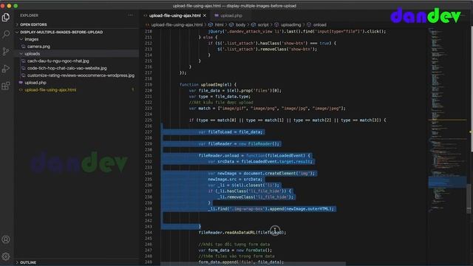
Task: Close the upload-file-using-ajax.html tab
Action: click(205, 16)
